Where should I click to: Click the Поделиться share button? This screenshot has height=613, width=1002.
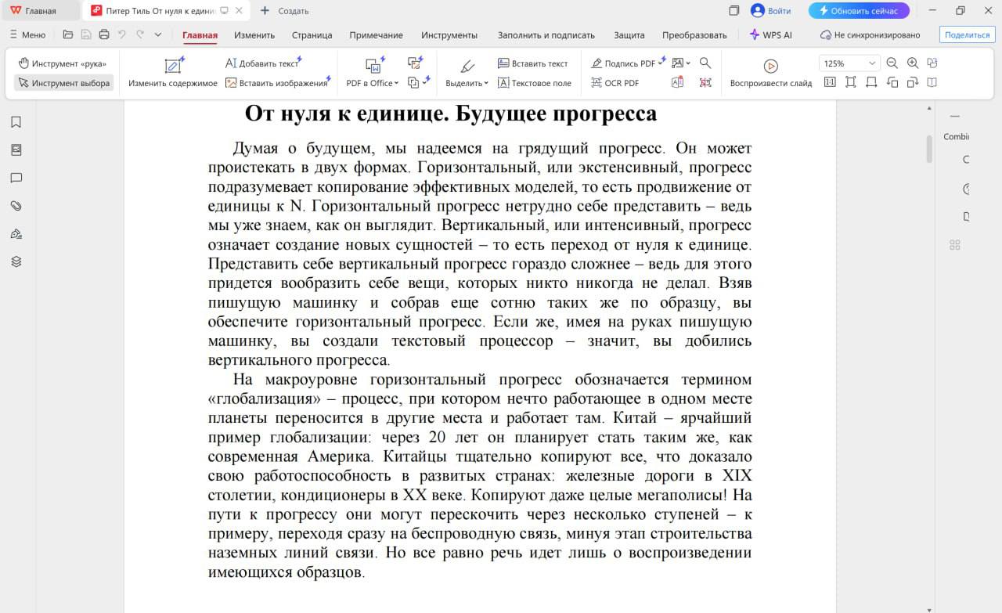(967, 34)
